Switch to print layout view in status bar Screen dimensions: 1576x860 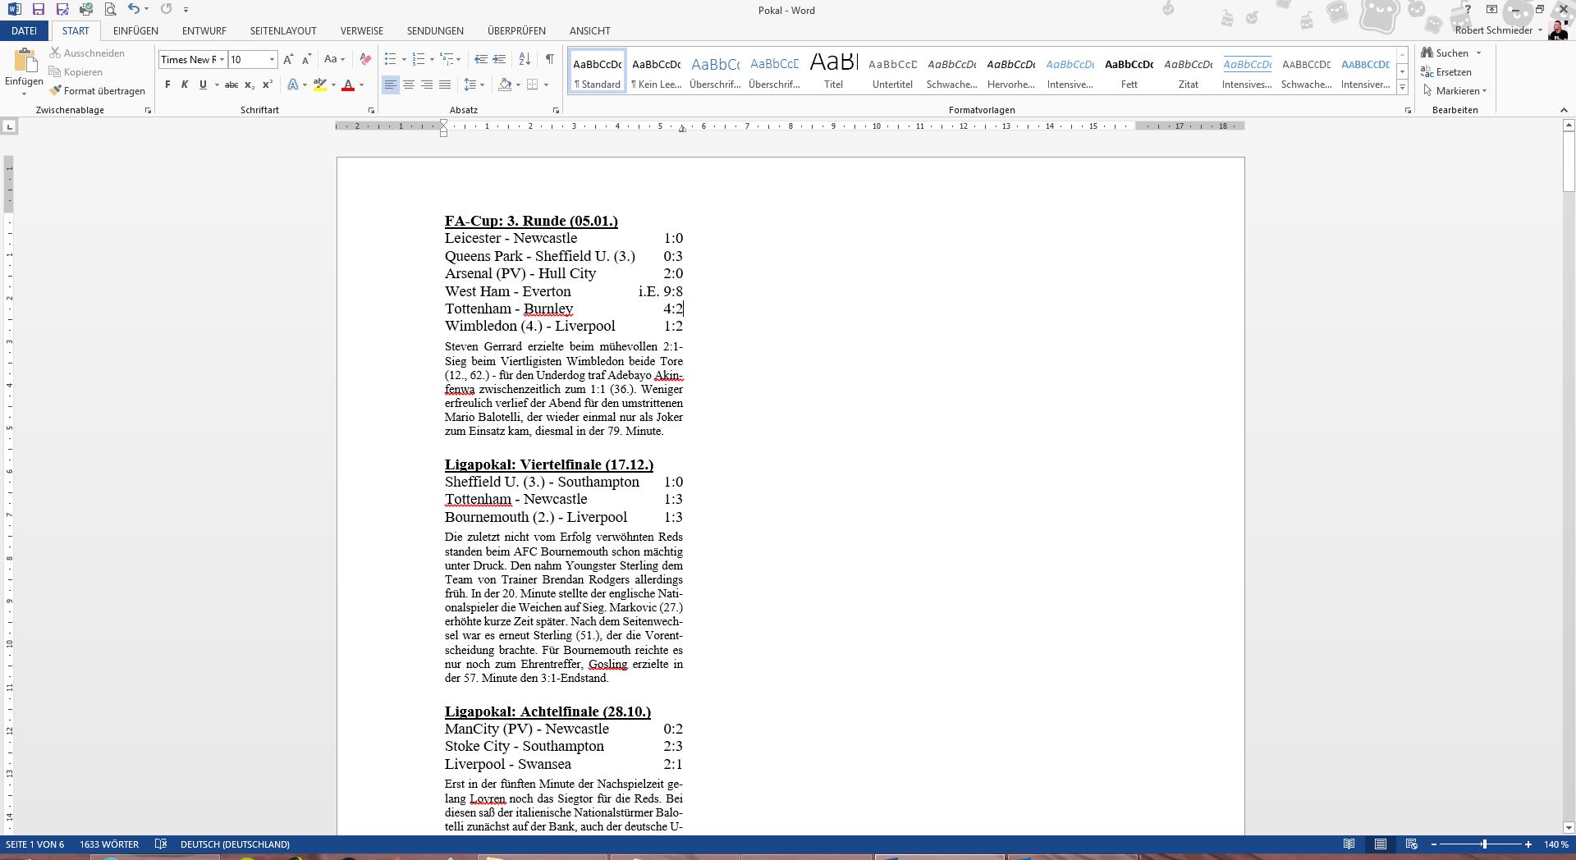tap(1381, 844)
